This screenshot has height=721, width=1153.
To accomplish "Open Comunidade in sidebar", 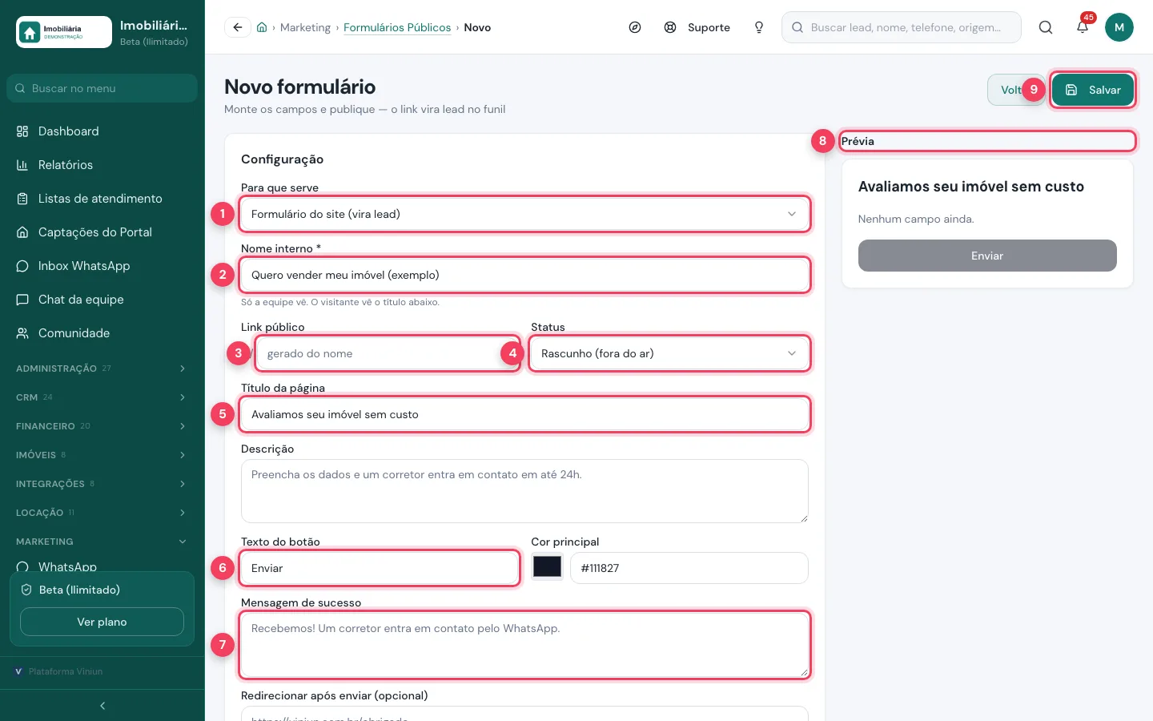I will click(x=102, y=333).
